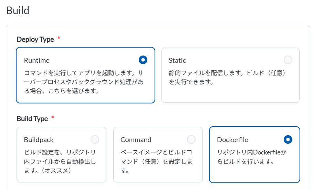324x190 pixels.
Task: Click the Static card description text
Action: tap(227, 78)
